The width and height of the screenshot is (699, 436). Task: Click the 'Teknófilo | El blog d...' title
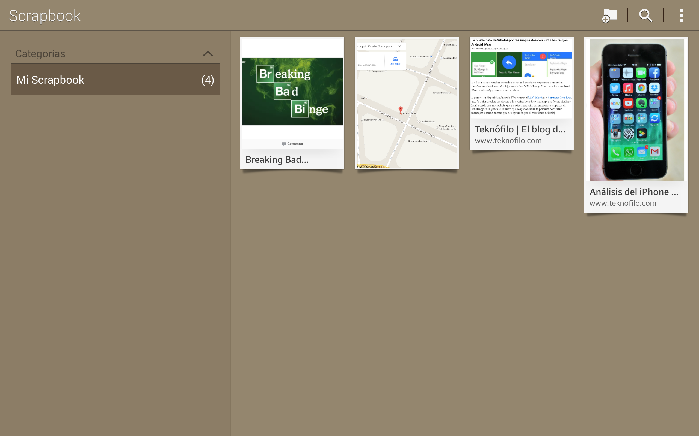(520, 129)
